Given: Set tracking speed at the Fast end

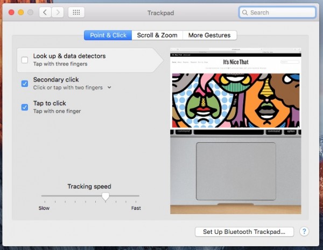Looking at the screenshot, I should 136,196.
